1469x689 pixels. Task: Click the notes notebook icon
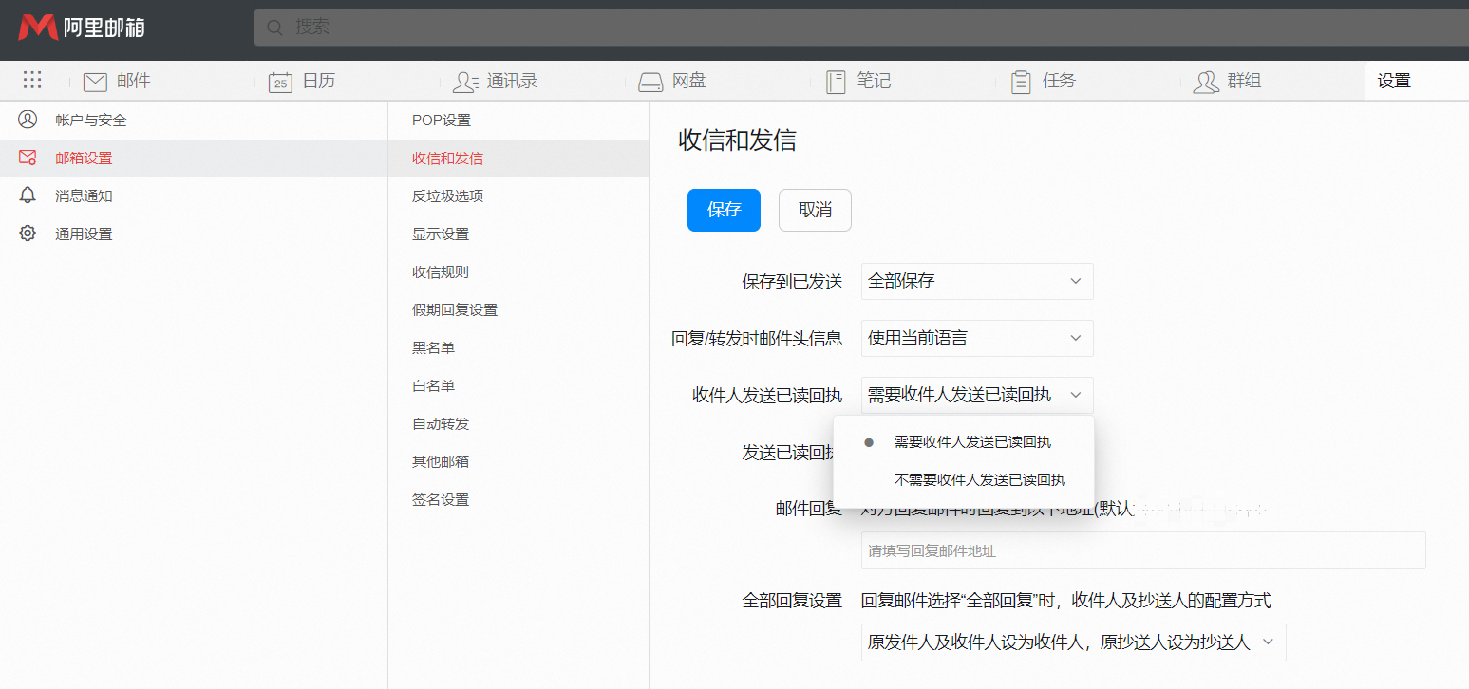[836, 82]
